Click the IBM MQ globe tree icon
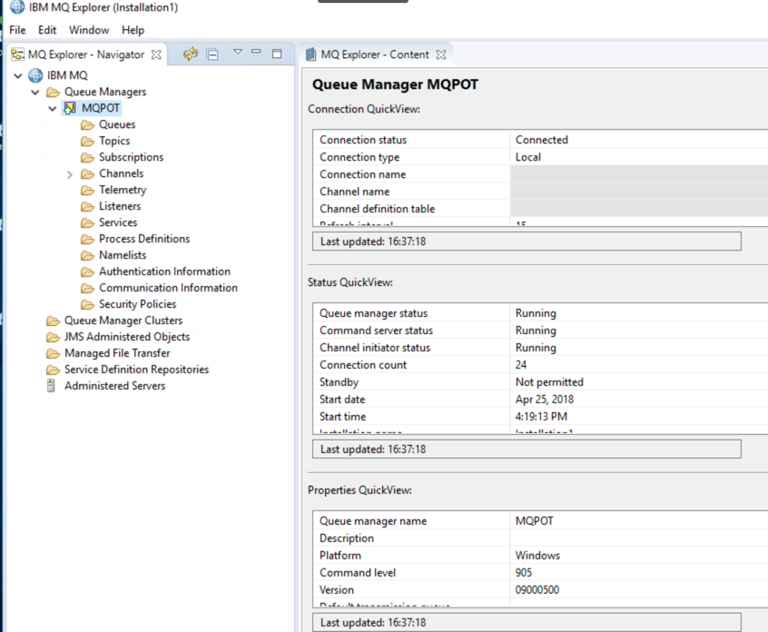This screenshot has width=768, height=632. (x=35, y=75)
